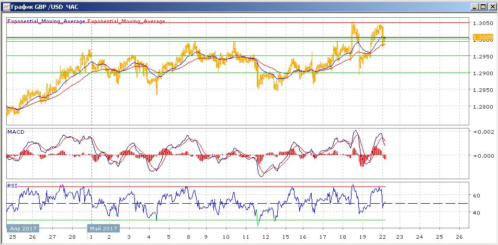Click date label 22 on time axis
Image resolution: width=498 pixels, height=245 pixels.
[x=382, y=237]
